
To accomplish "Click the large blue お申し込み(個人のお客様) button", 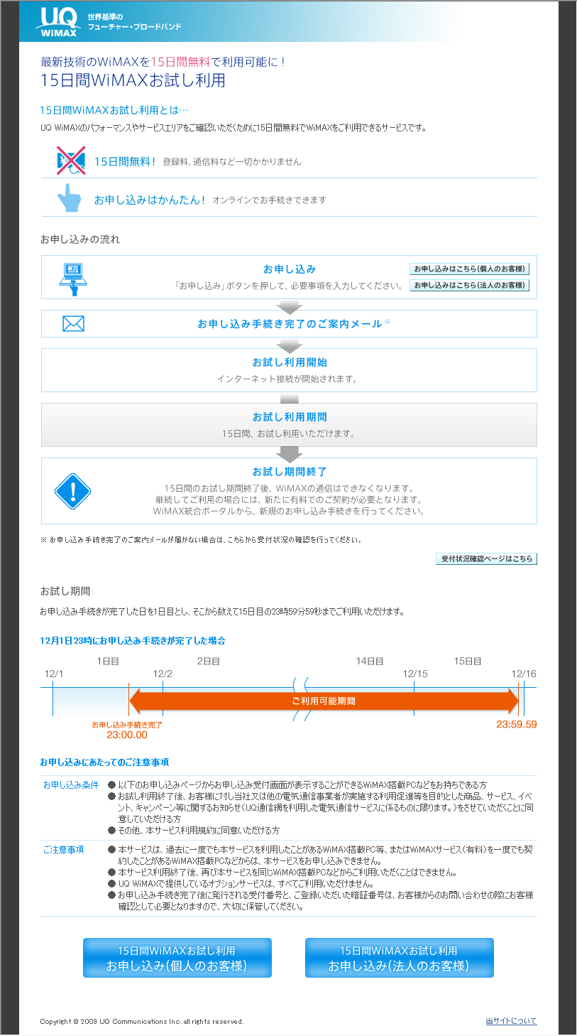I will (177, 958).
